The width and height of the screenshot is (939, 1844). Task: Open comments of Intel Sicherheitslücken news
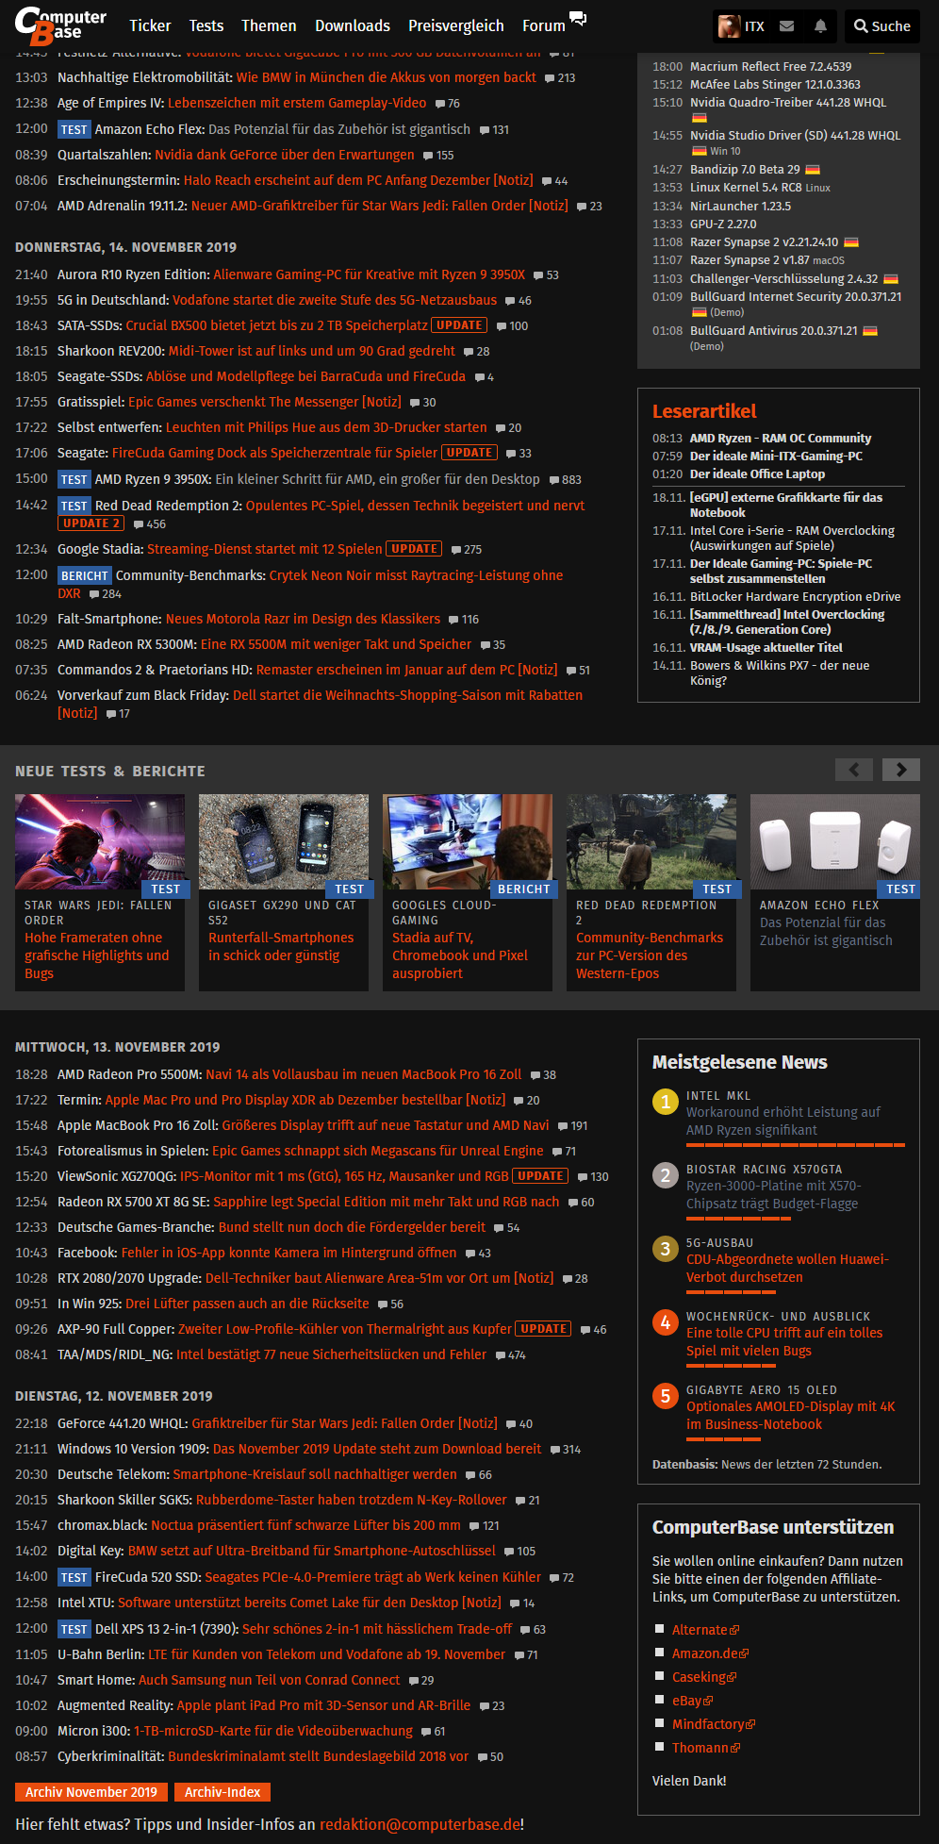point(511,1355)
